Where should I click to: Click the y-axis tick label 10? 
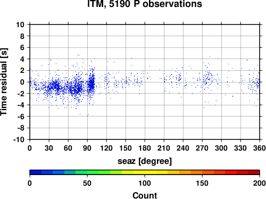pos(20,24)
